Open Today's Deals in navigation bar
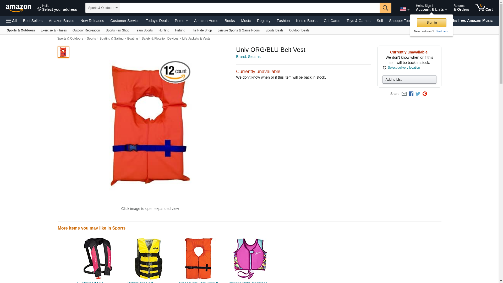The image size is (503, 283). [x=157, y=21]
